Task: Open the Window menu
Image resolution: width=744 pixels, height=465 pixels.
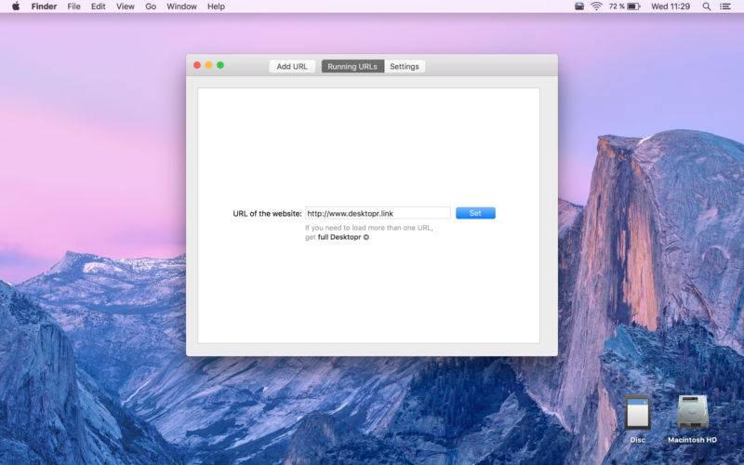Action: pyautogui.click(x=181, y=7)
